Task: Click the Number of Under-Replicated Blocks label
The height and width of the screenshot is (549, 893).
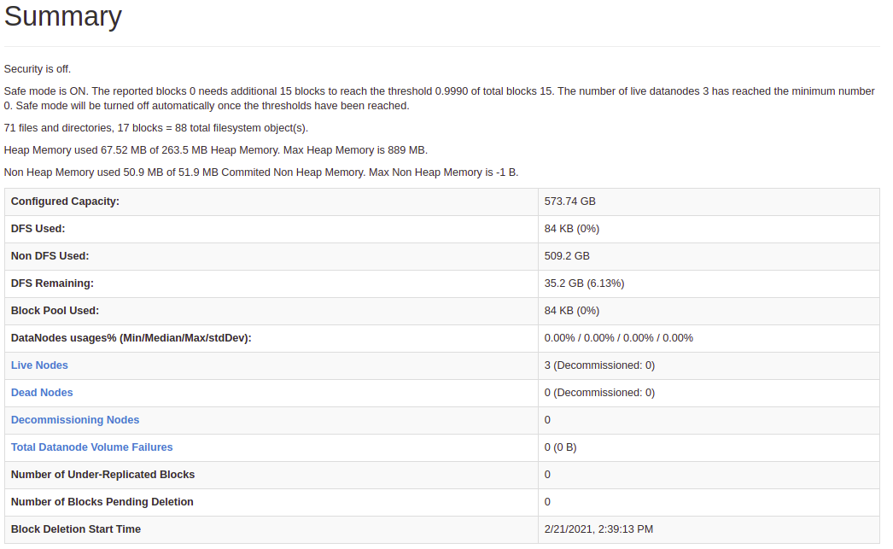Action: pyautogui.click(x=102, y=475)
